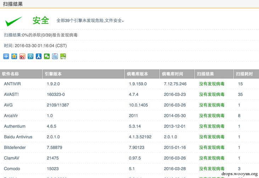
Task: Click the 病毒库时间 column header
Action: coord(173,74)
